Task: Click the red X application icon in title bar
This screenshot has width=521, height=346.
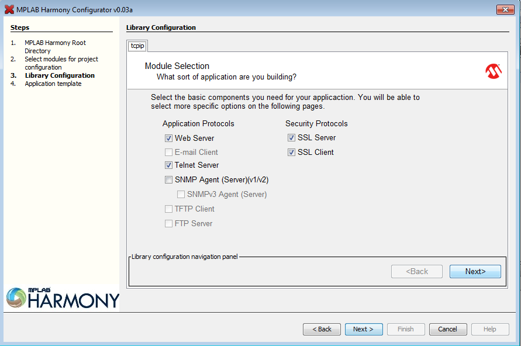Action: (9, 9)
